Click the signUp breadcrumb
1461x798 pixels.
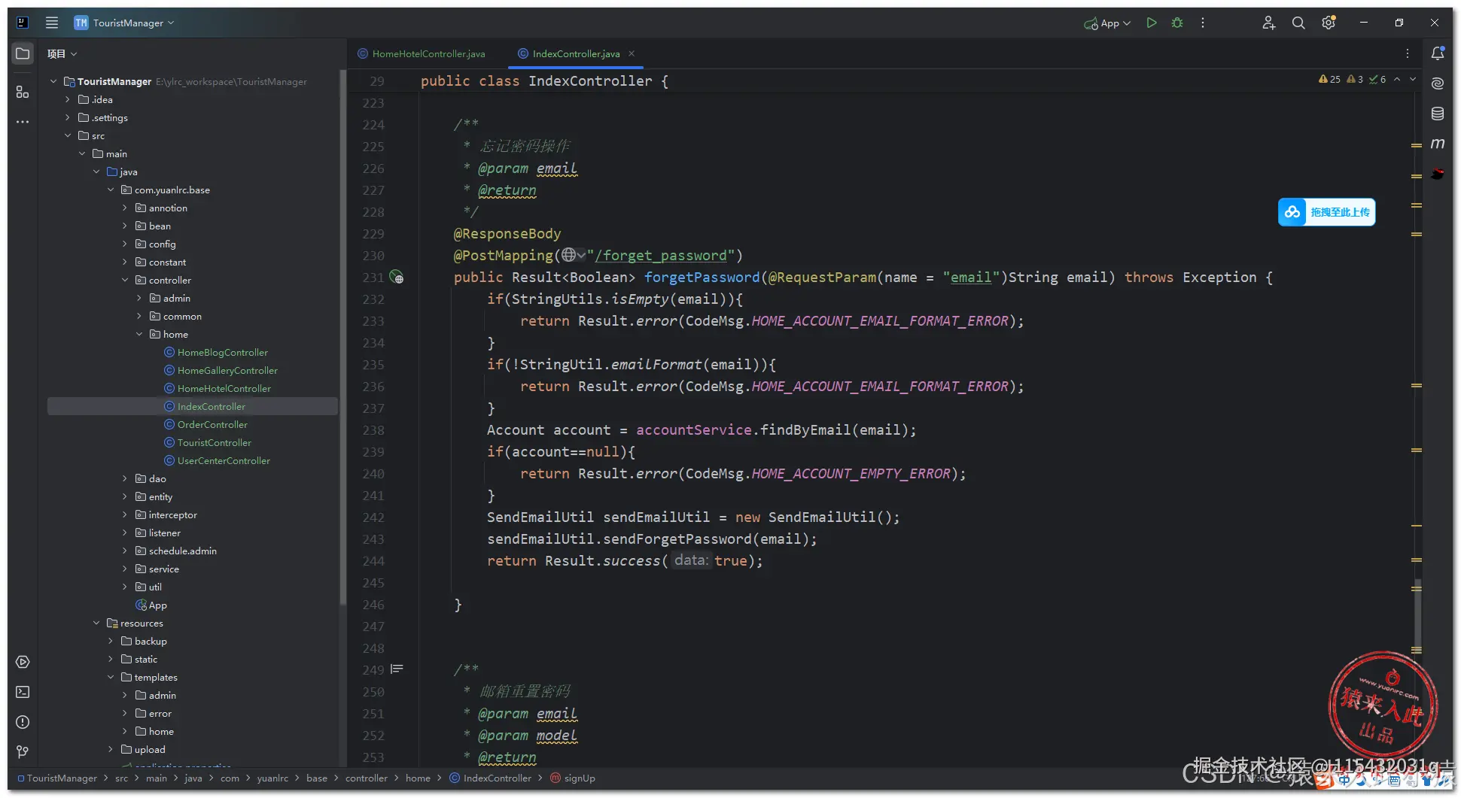[574, 778]
